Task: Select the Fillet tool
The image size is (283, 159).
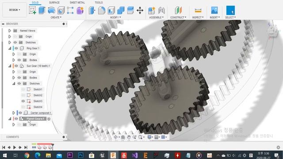Action: click(102, 10)
